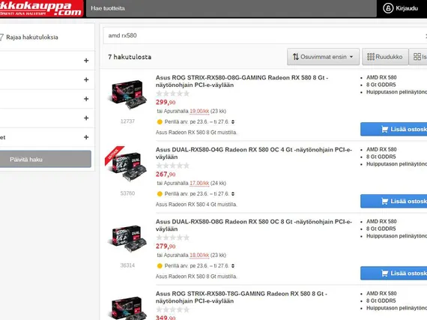
Task: Click cart icon for DUAL-RX580-O4G product
Action: (384, 201)
